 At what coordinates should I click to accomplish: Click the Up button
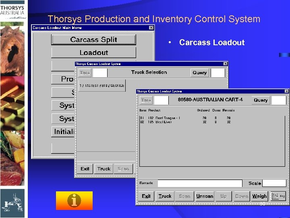click(x=224, y=196)
